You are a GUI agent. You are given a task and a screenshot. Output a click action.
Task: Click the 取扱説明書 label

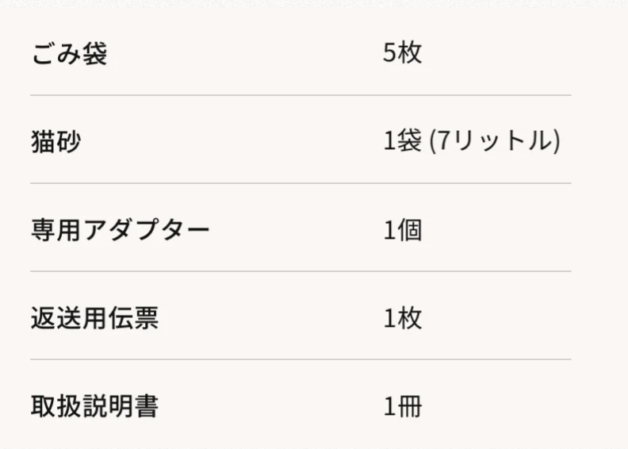click(x=94, y=406)
